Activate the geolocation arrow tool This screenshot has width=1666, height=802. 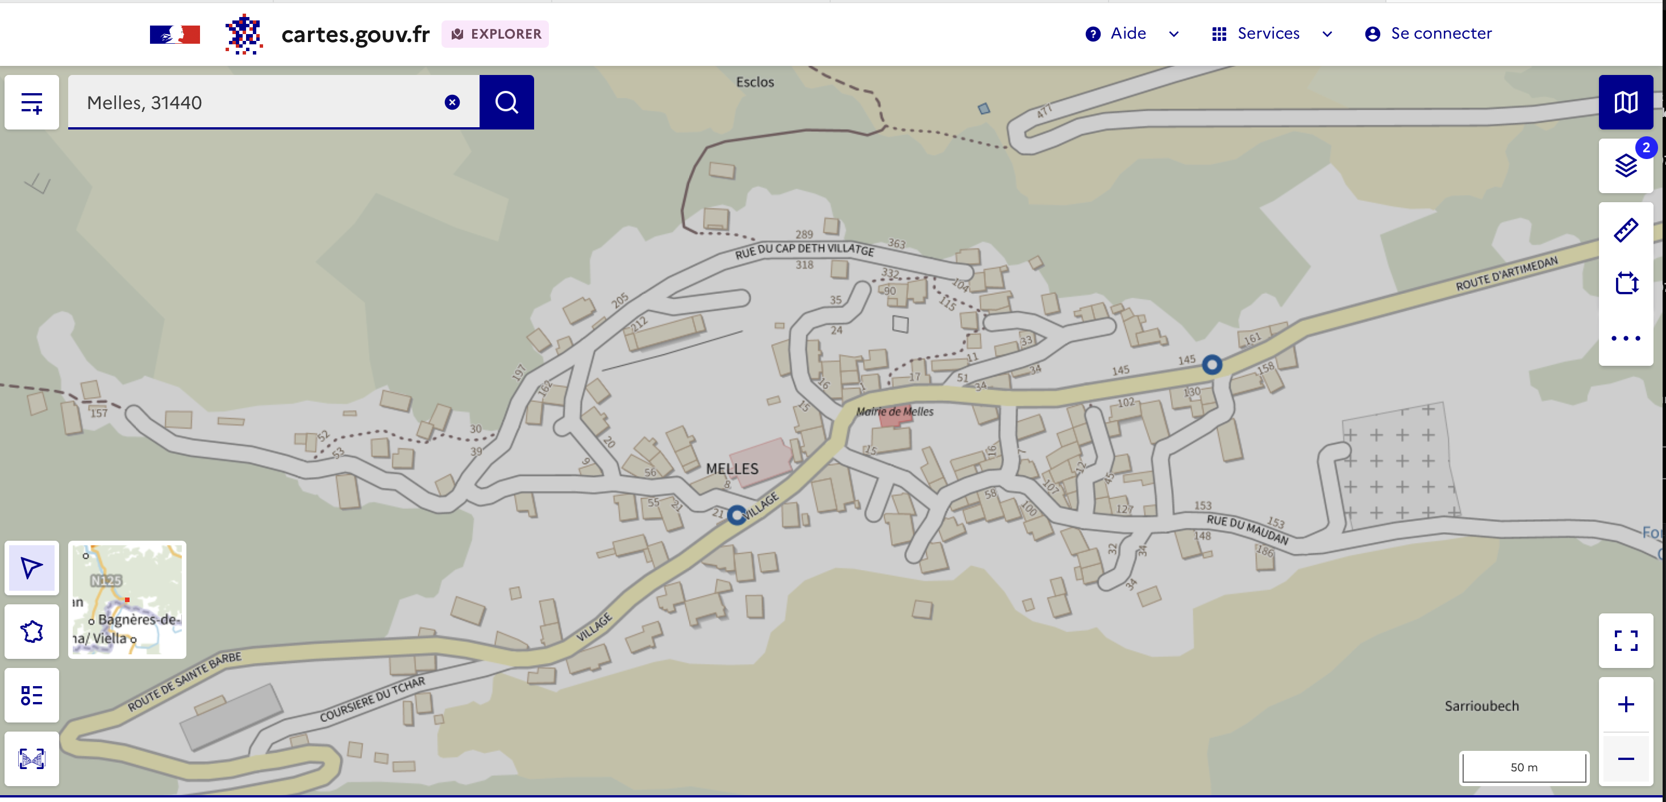32,568
